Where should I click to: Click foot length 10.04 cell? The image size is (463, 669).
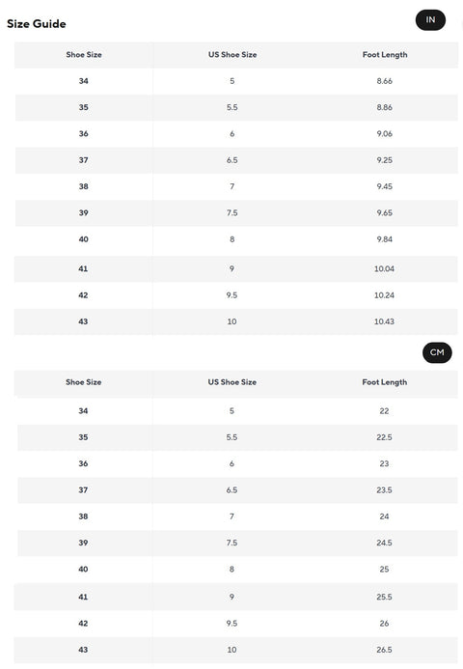(x=384, y=268)
